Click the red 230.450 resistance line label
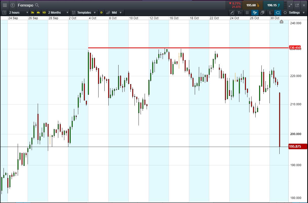308x203 pixels. point(295,48)
